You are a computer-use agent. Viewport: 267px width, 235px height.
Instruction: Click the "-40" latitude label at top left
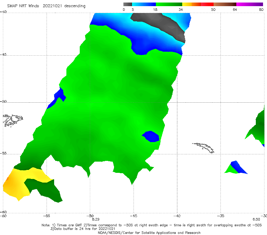(x=3, y=12)
